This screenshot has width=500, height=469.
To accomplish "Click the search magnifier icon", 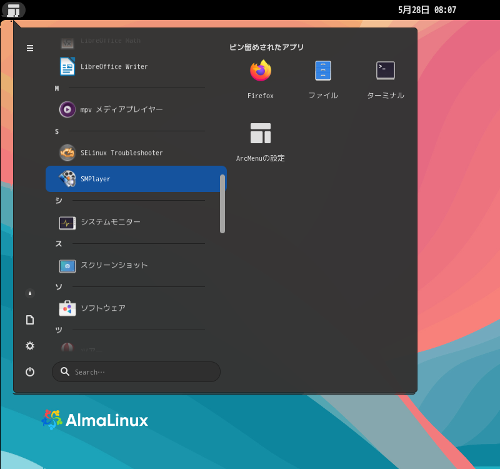I will click(x=65, y=371).
